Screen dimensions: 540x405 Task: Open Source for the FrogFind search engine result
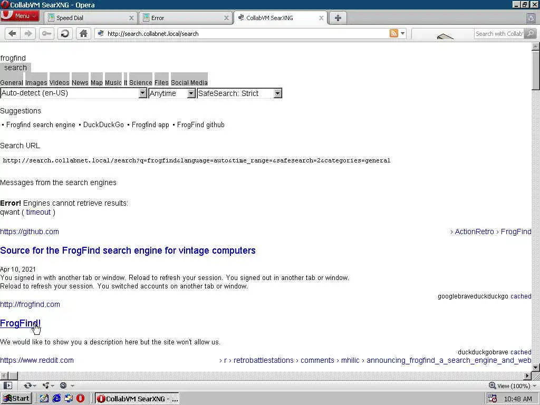pos(128,250)
